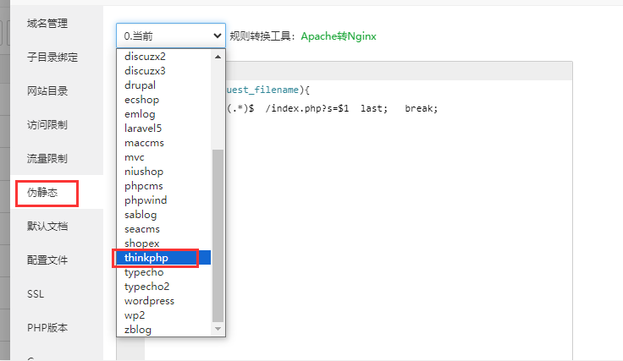Pick ecshop rewrite template
Screen dimensions: 623x361
pos(141,100)
